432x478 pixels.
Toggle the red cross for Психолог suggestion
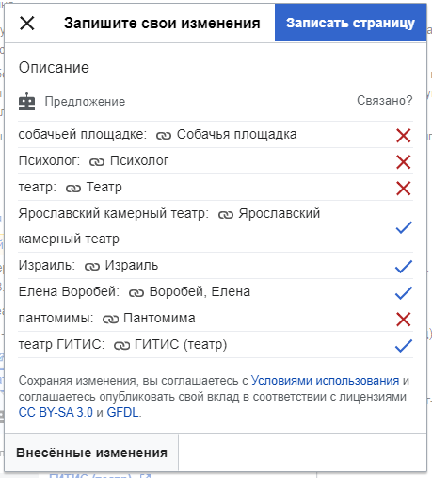[x=404, y=162]
